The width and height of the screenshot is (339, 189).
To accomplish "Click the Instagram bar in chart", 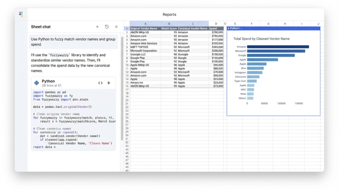I will [255, 73].
